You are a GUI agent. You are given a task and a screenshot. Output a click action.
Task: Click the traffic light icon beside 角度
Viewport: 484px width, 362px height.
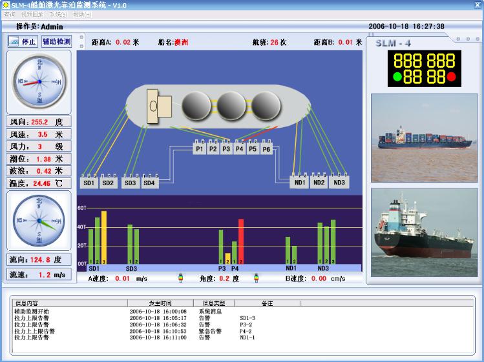coord(256,279)
